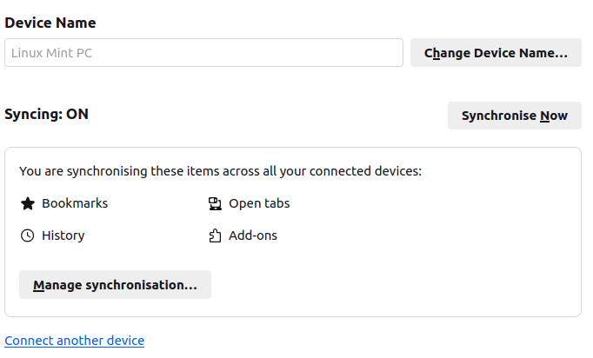593x358 pixels.
Task: Click the word 'Syncing' in the status heading
Action: point(32,114)
